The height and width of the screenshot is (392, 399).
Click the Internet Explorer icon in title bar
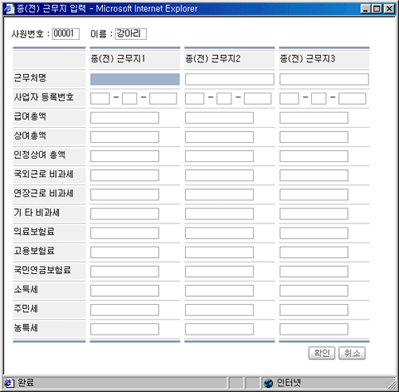point(9,9)
